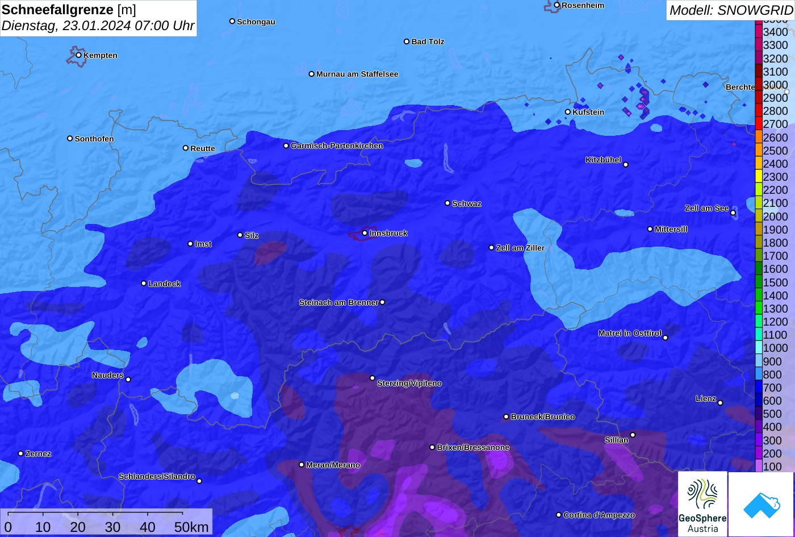Select the 'Sterzing/Vipiteno' label
This screenshot has height=537, width=795.
(x=409, y=384)
